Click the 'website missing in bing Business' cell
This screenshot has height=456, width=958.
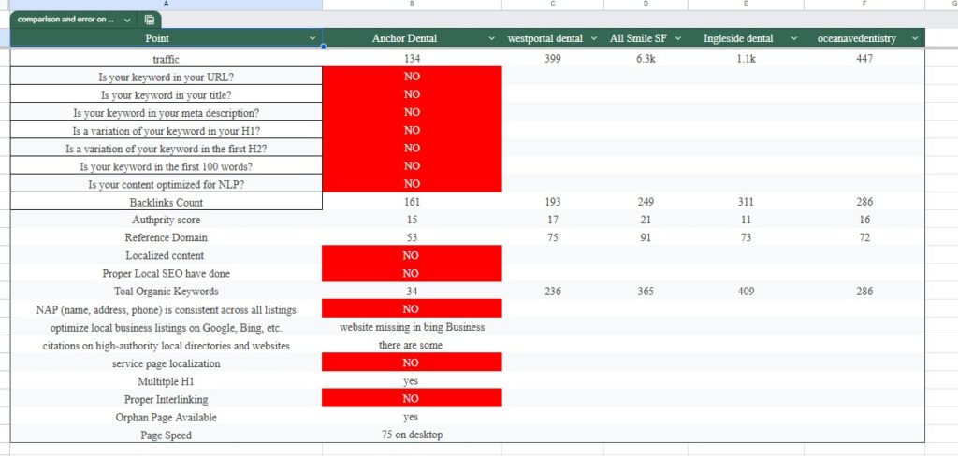[412, 328]
